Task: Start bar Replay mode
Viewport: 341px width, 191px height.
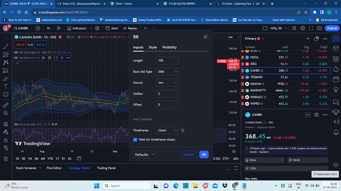Action: coord(130,28)
